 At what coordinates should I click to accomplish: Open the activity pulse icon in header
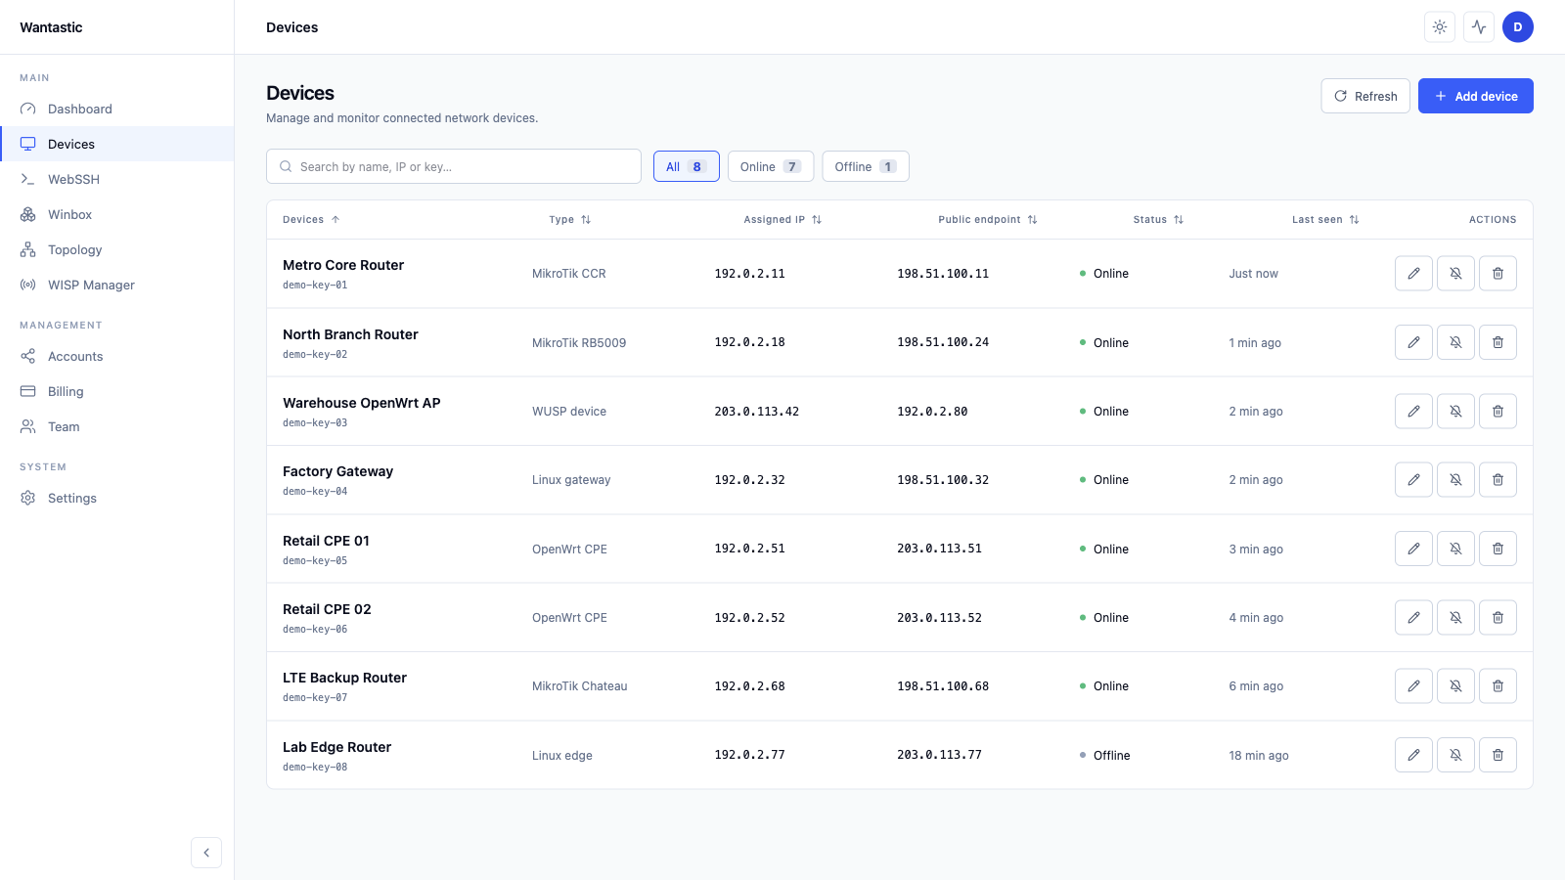pos(1479,27)
